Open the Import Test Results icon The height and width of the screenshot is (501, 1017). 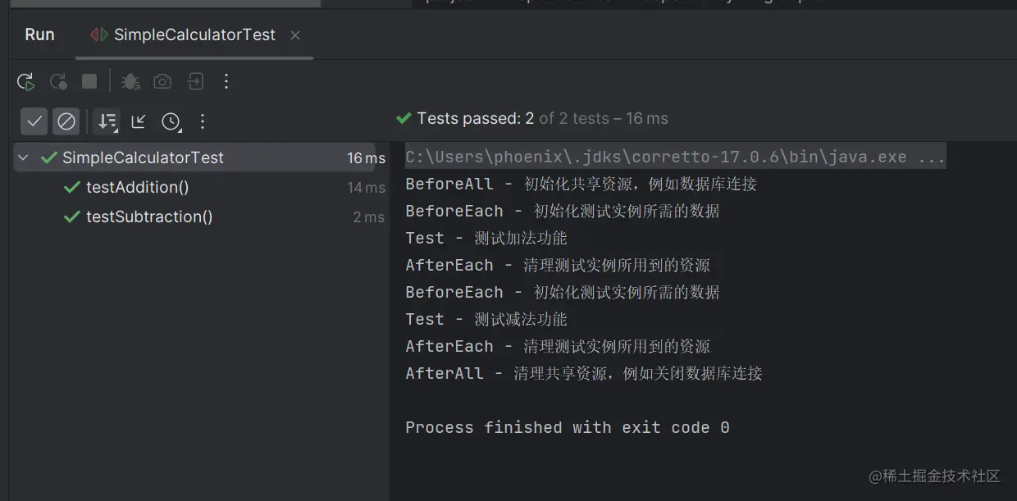click(x=194, y=81)
